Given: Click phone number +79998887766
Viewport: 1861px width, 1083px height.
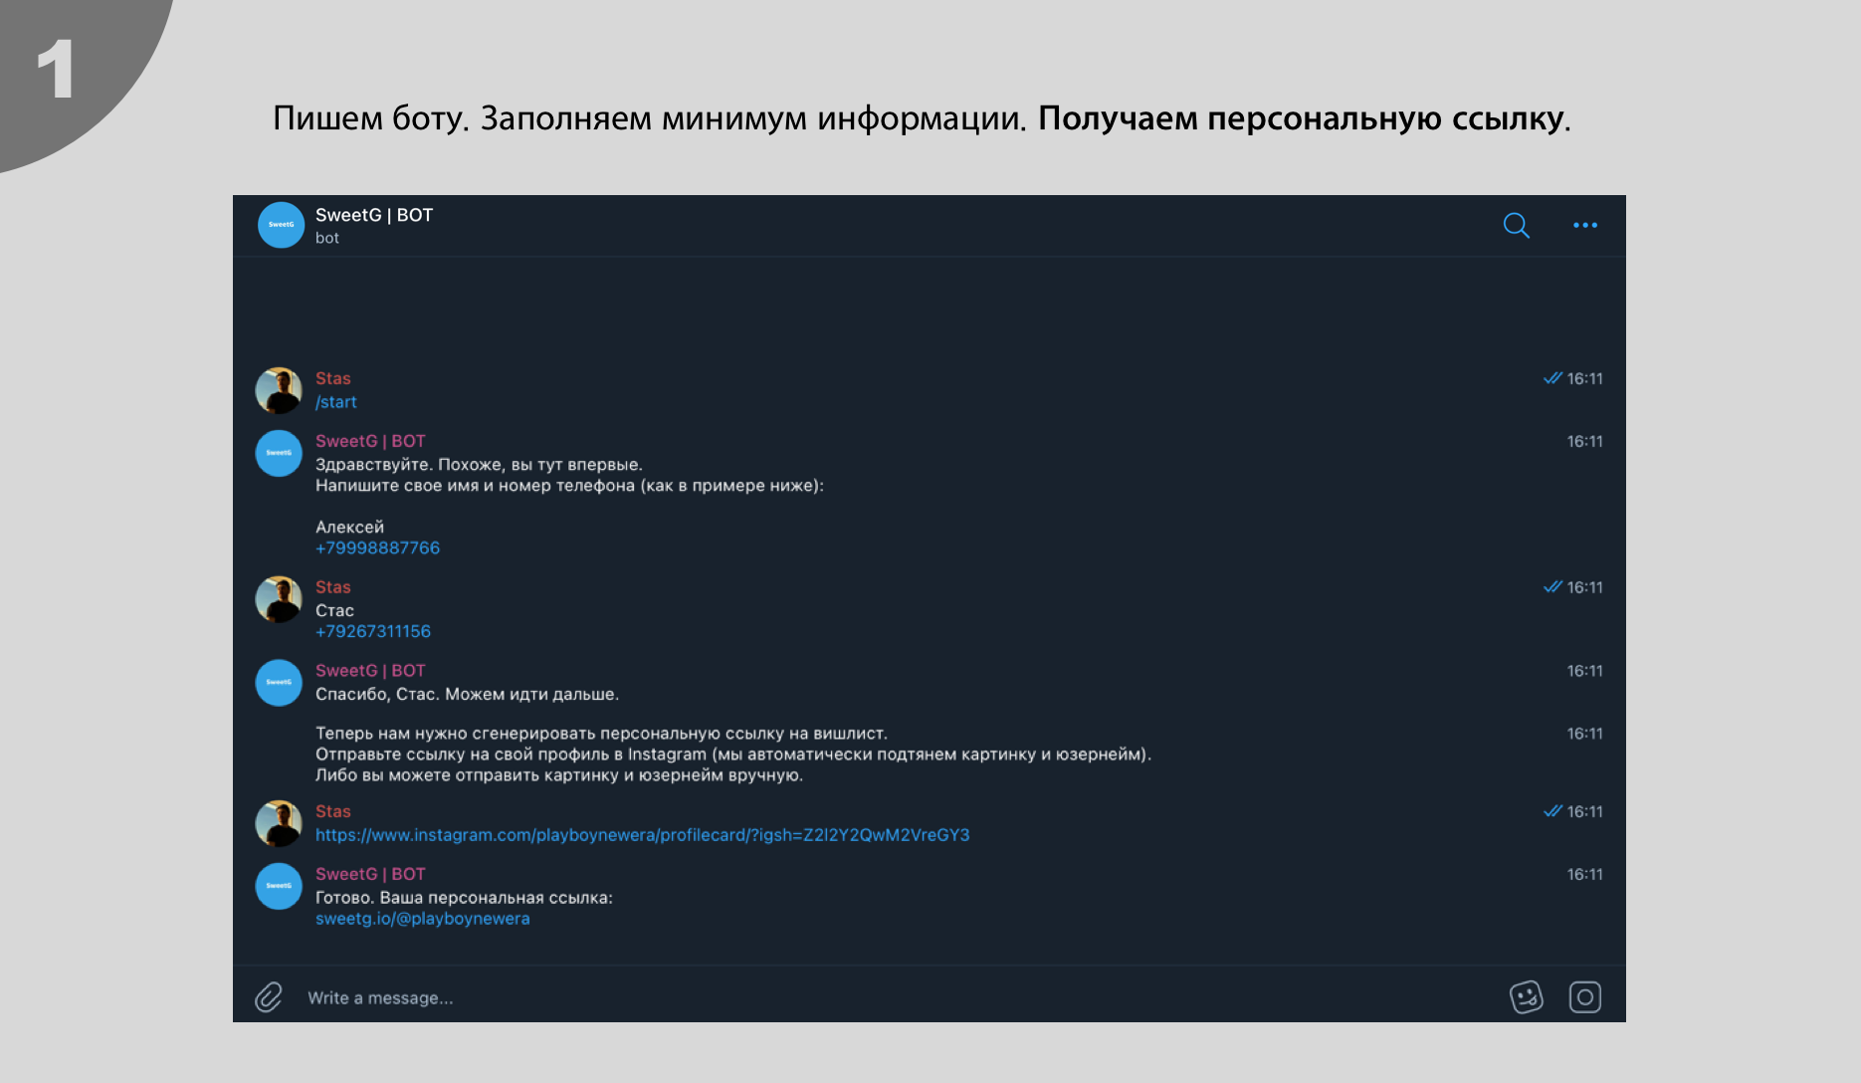Looking at the screenshot, I should pos(378,547).
